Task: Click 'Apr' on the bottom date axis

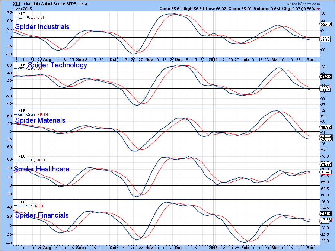Action: tap(310, 248)
